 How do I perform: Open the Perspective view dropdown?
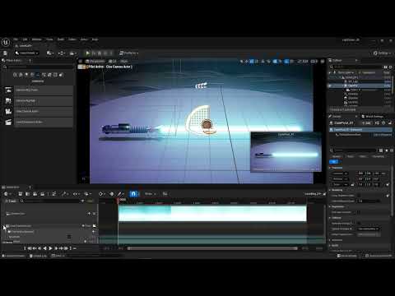pos(95,61)
